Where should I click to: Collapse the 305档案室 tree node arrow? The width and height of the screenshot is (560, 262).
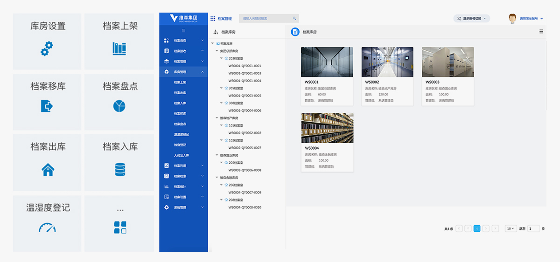pyautogui.click(x=222, y=88)
